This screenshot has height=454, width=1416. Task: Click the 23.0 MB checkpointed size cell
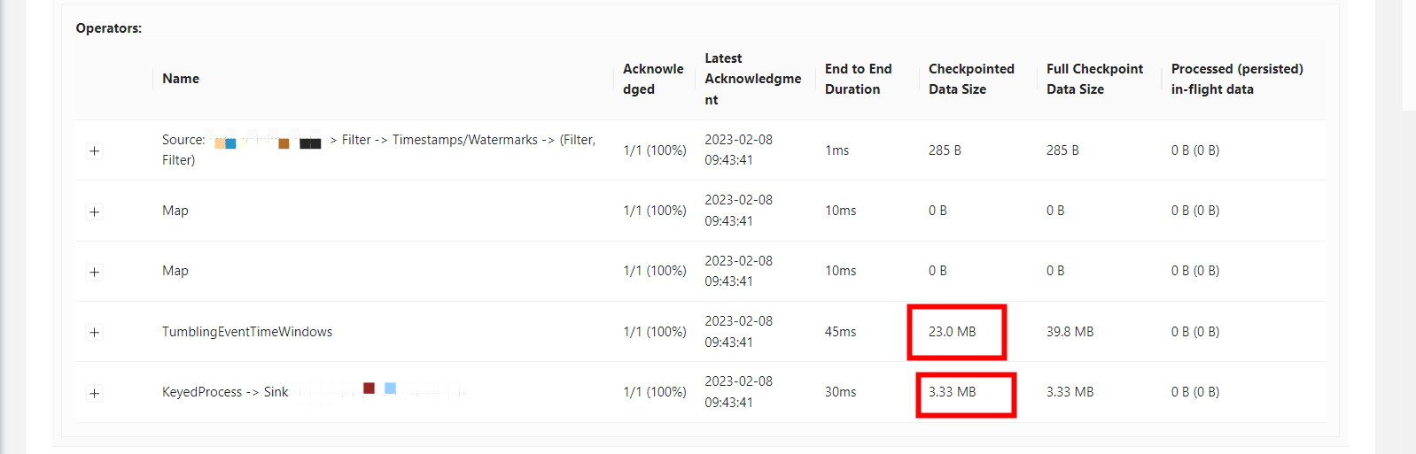tap(953, 332)
